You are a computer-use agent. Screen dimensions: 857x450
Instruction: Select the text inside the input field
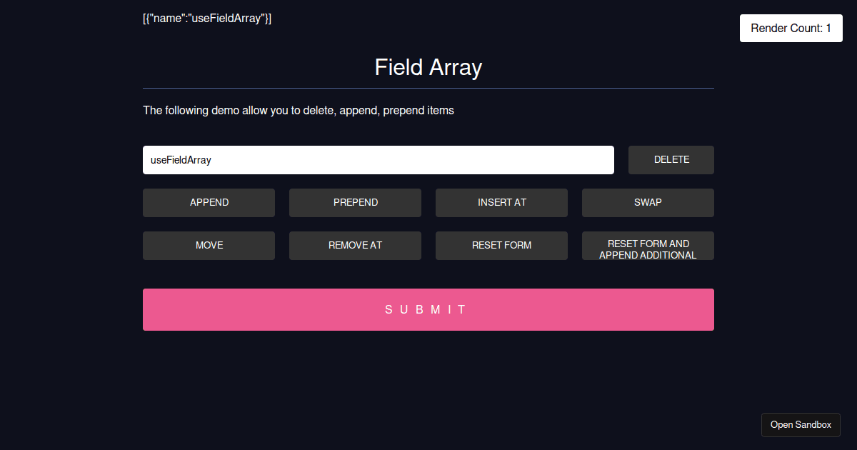179,159
